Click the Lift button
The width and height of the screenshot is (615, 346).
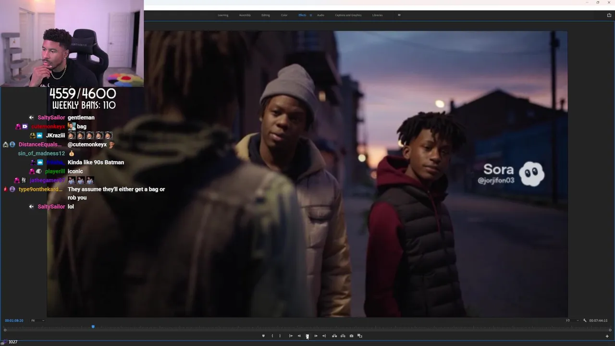tap(334, 336)
